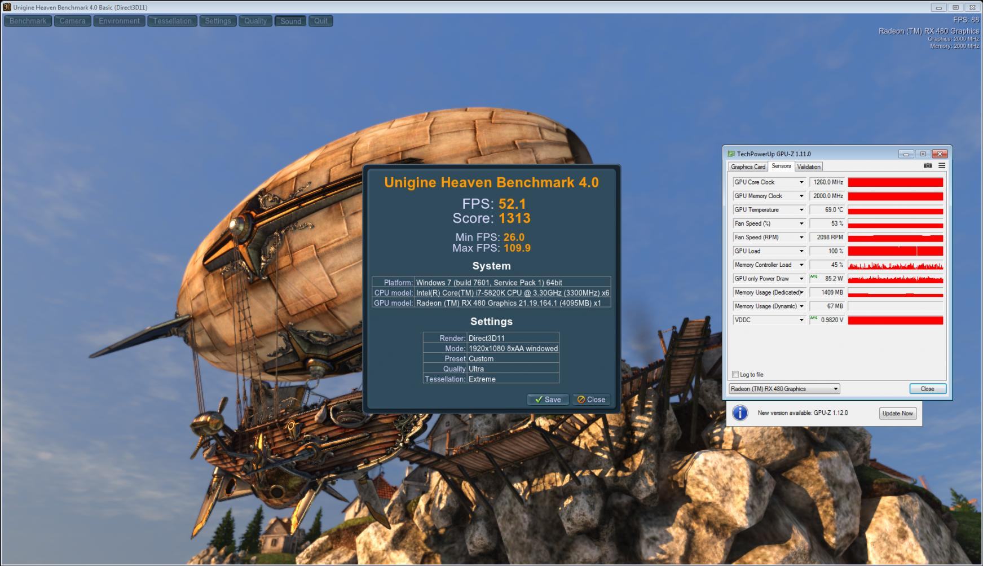983x566 pixels.
Task: Click the 1260.0 MHz core clock value
Action: (x=827, y=182)
